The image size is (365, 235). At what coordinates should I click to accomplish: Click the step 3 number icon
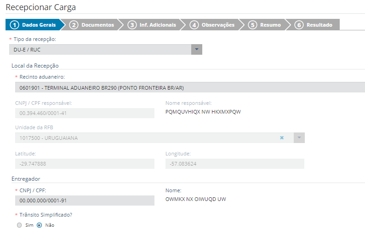pos(132,25)
